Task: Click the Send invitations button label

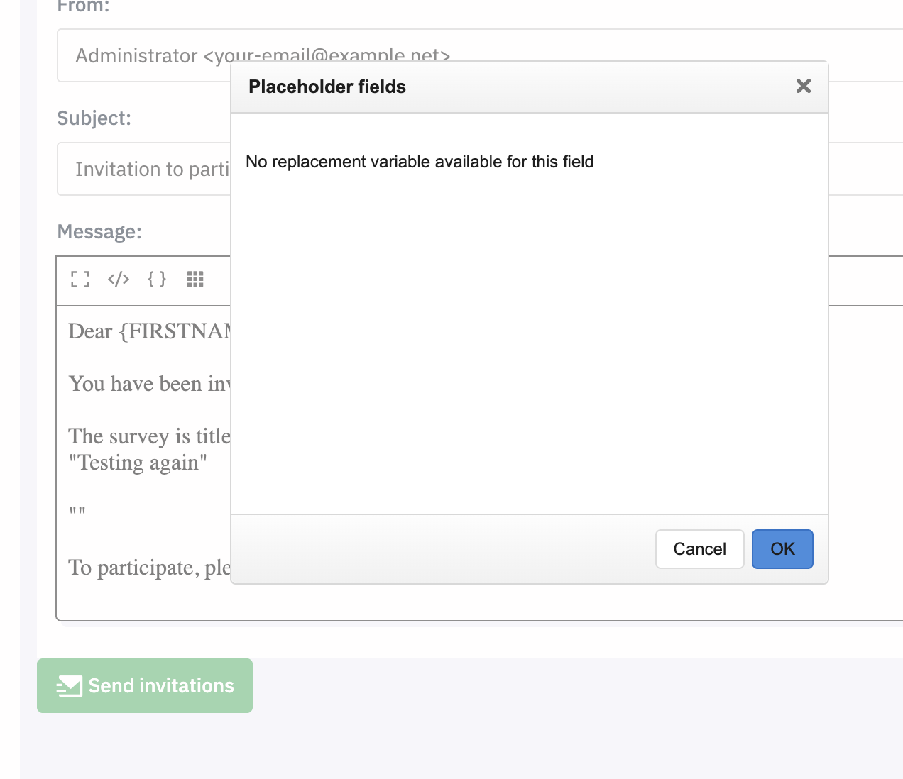Action: 161,686
